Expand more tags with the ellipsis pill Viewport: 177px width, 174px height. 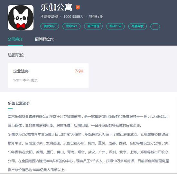coord(155,27)
